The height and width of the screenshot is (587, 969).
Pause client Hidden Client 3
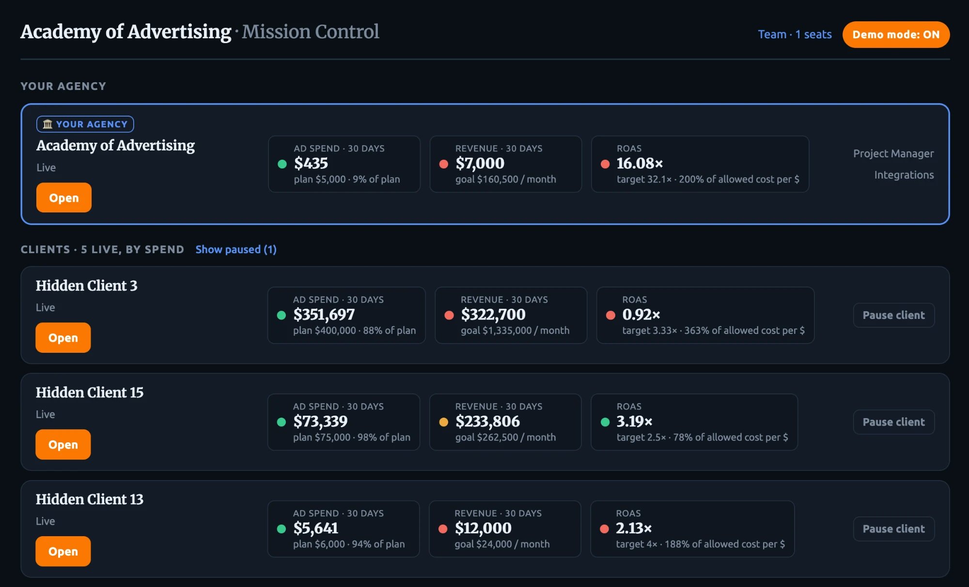[x=893, y=315]
